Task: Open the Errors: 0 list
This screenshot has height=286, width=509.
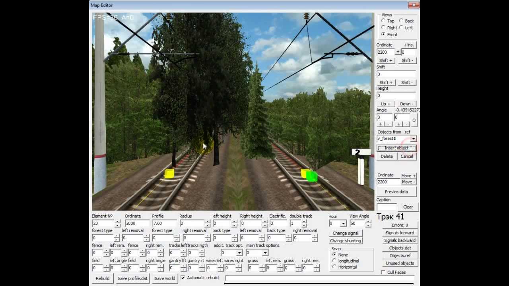Action: pos(400,225)
